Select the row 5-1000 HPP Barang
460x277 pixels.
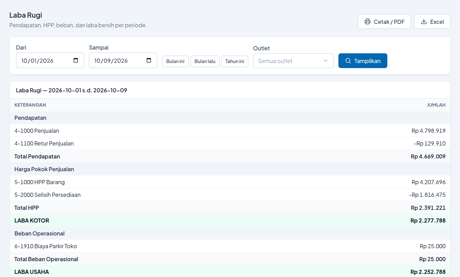(230, 182)
